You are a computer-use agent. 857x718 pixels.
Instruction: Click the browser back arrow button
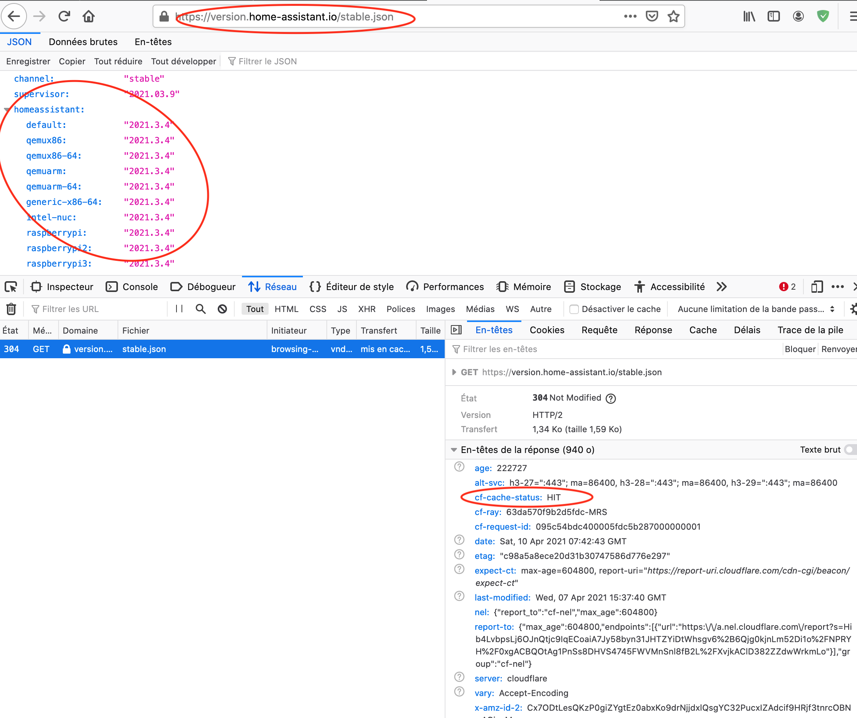click(14, 16)
